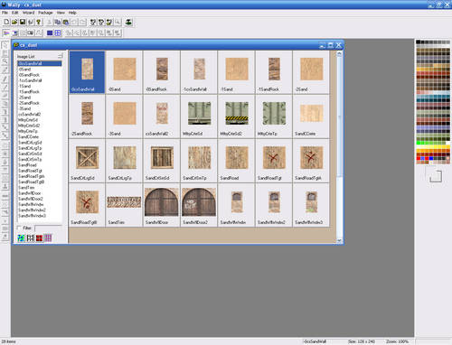
Task: Pick the bright green palette swatch
Action: 419,143
